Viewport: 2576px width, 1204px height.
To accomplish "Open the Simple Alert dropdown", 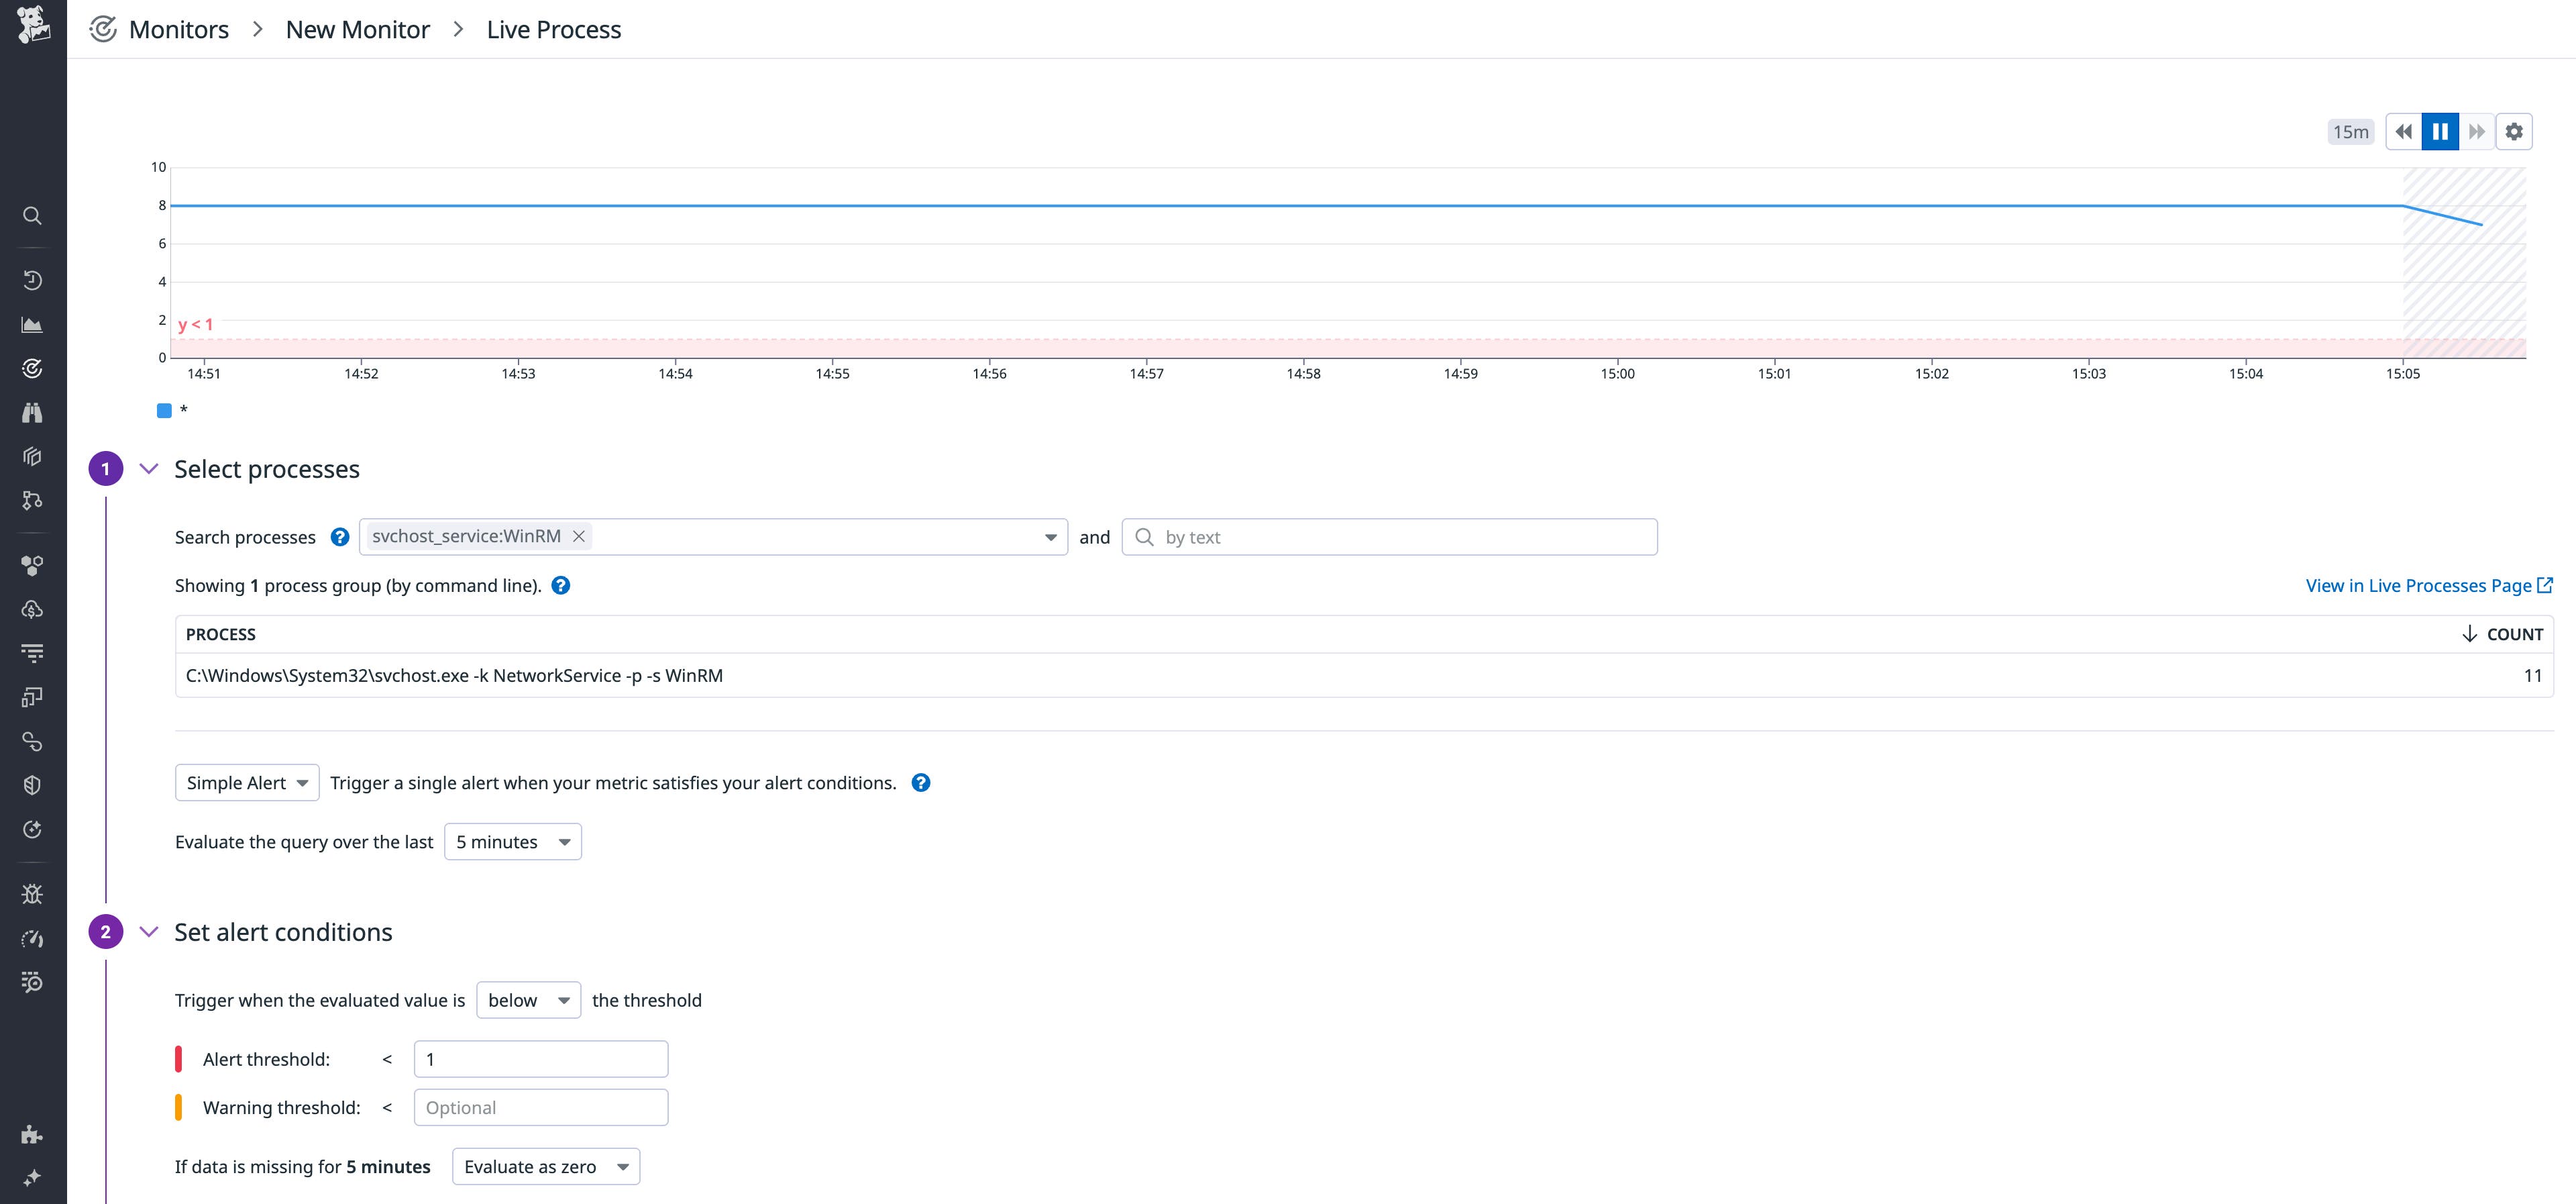I will tap(246, 782).
